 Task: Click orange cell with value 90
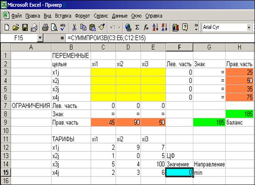point(128,122)
